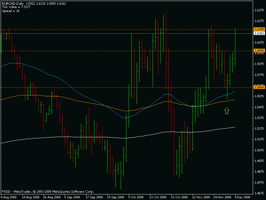Select the dashed horizontal line at 1.5660
The image size is (266, 200).
click(x=127, y=87)
